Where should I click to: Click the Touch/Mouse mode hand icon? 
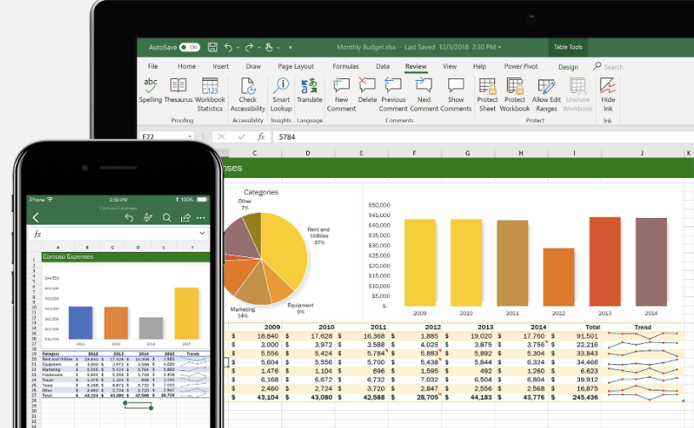(269, 47)
